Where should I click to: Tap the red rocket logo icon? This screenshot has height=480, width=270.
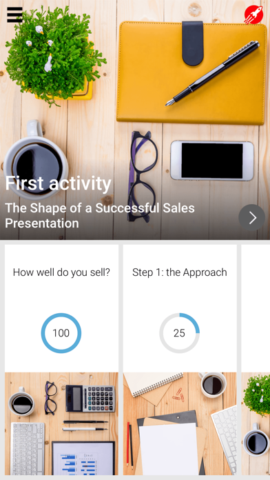(x=253, y=14)
